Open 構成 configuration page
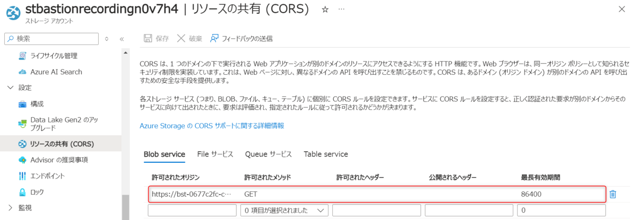 37,104
